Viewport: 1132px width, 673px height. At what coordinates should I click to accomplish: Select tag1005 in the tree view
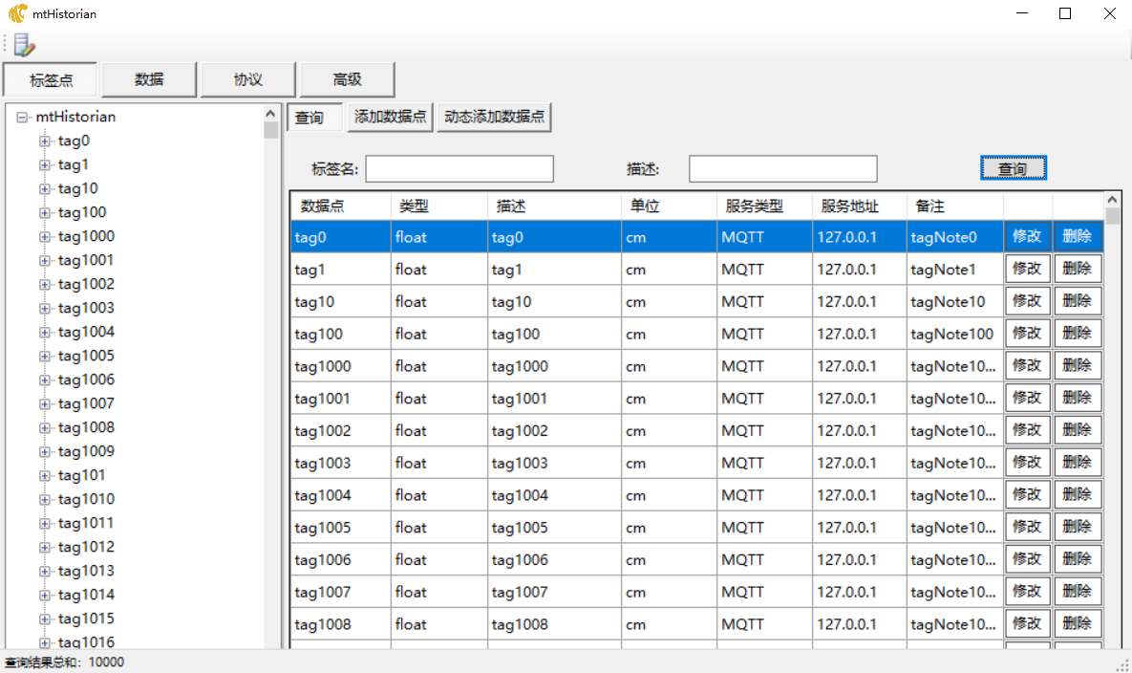86,356
